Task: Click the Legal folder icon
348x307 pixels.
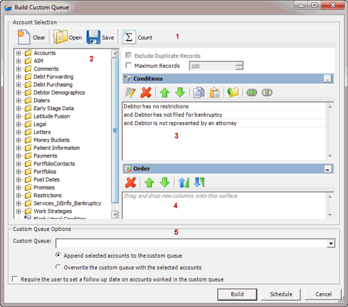Action: [x=28, y=124]
